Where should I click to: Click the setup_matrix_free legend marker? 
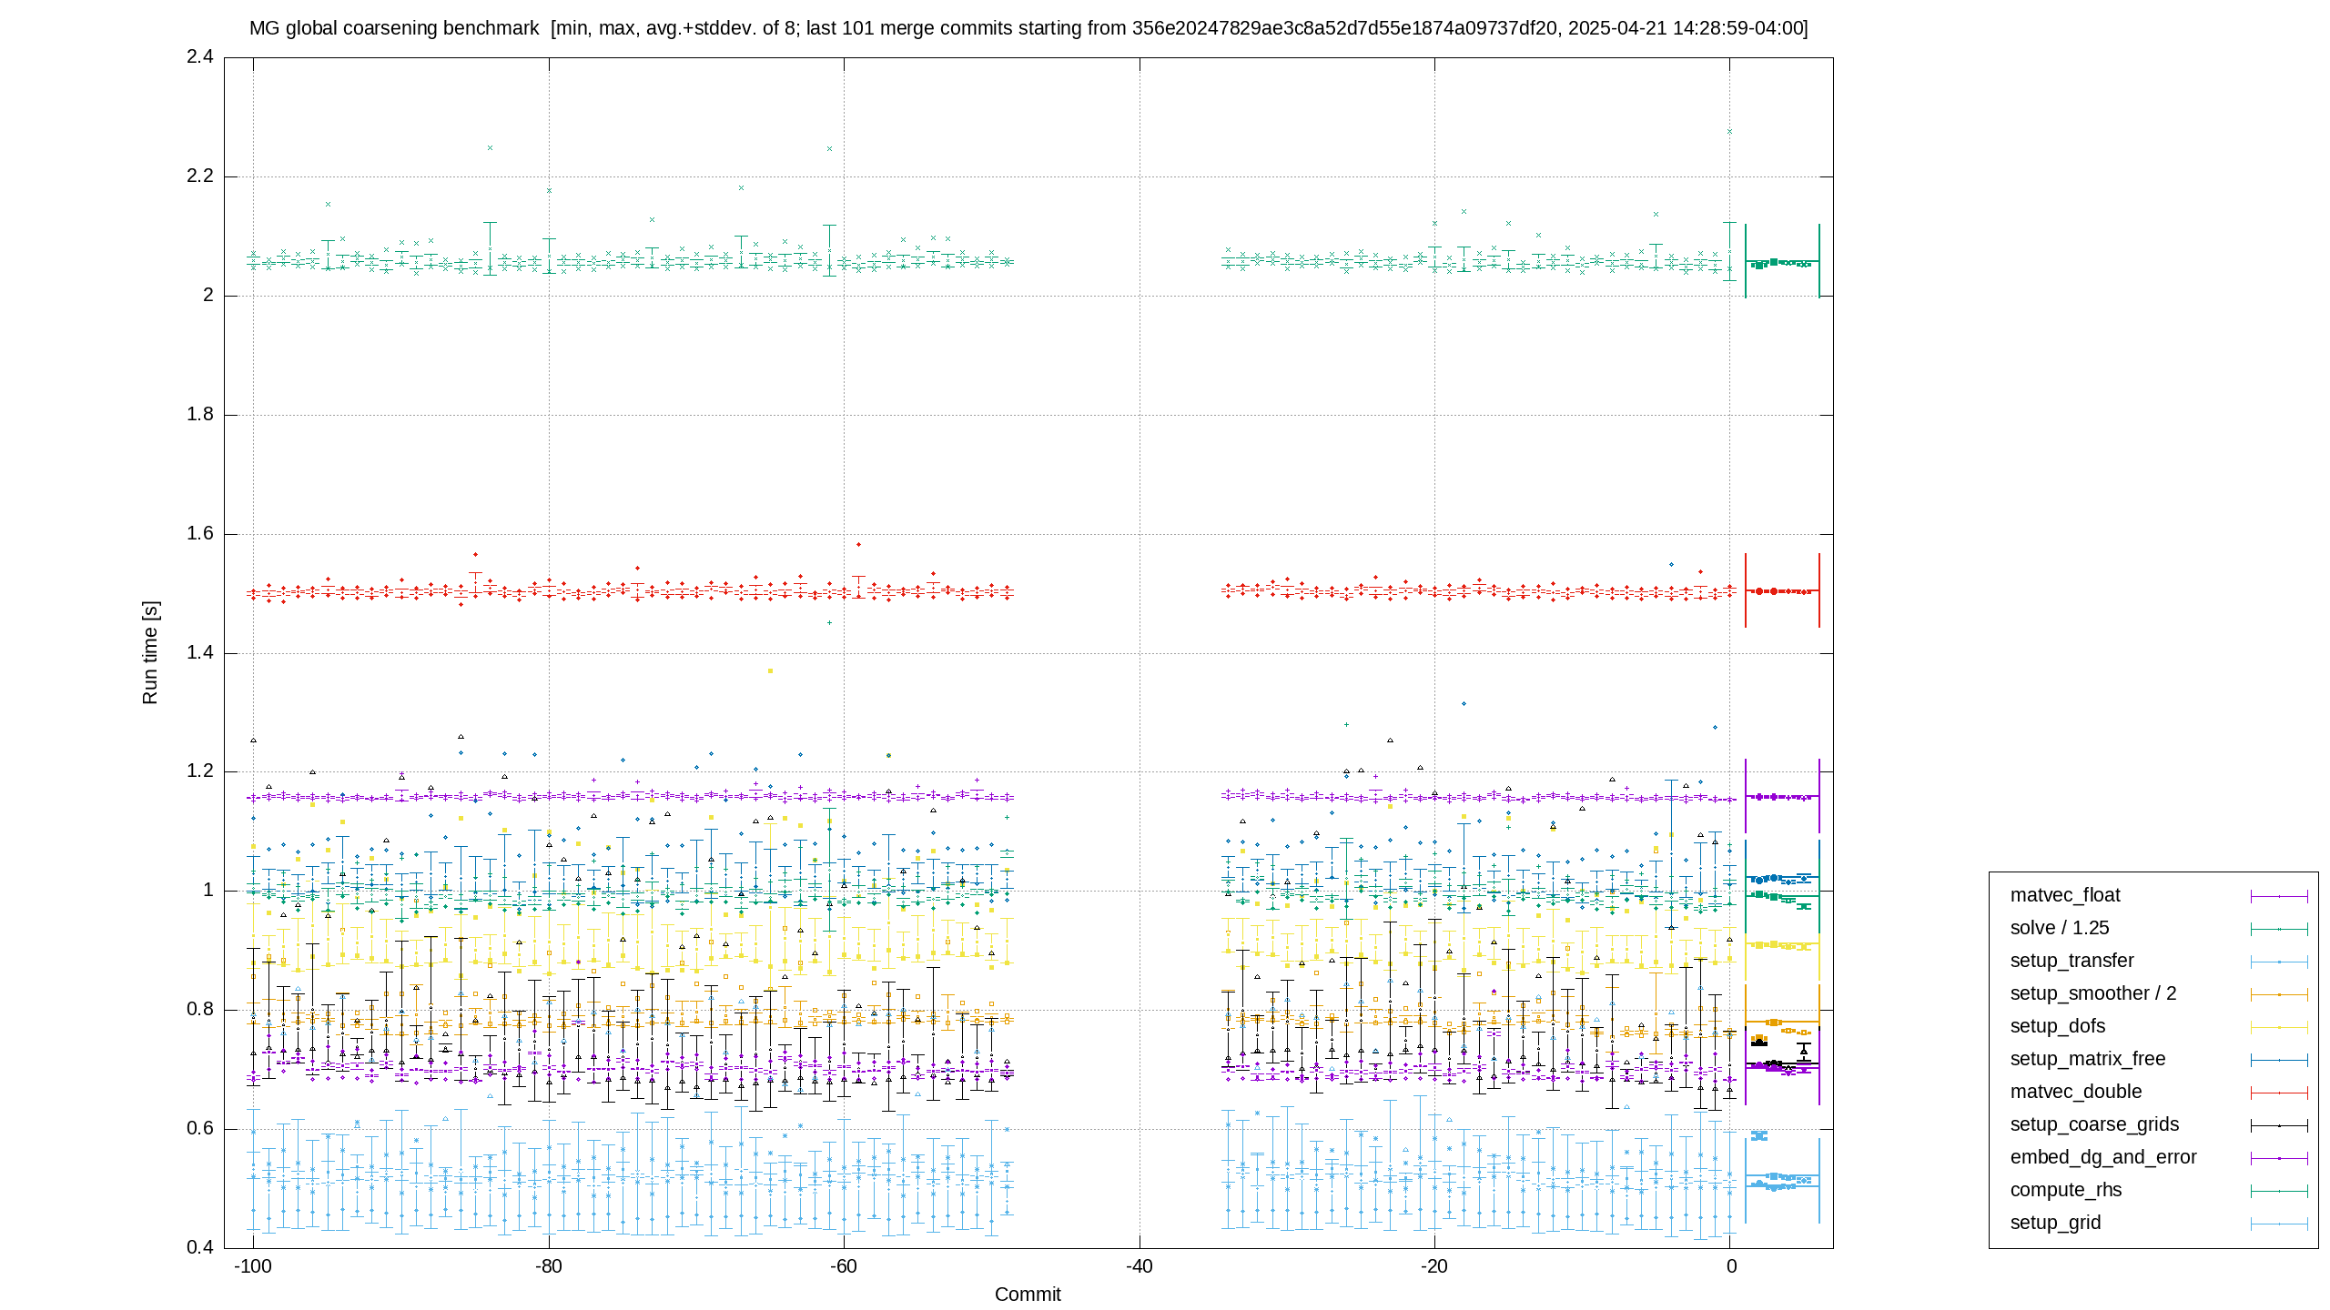[x=2279, y=1060]
